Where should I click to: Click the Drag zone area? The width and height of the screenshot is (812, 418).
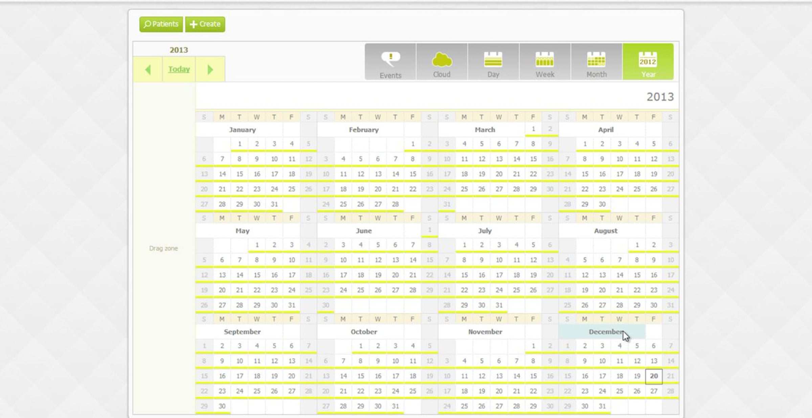[163, 249]
